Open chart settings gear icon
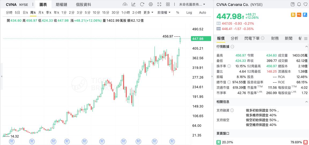Screen dimensions: 309x145 tap(151, 4)
